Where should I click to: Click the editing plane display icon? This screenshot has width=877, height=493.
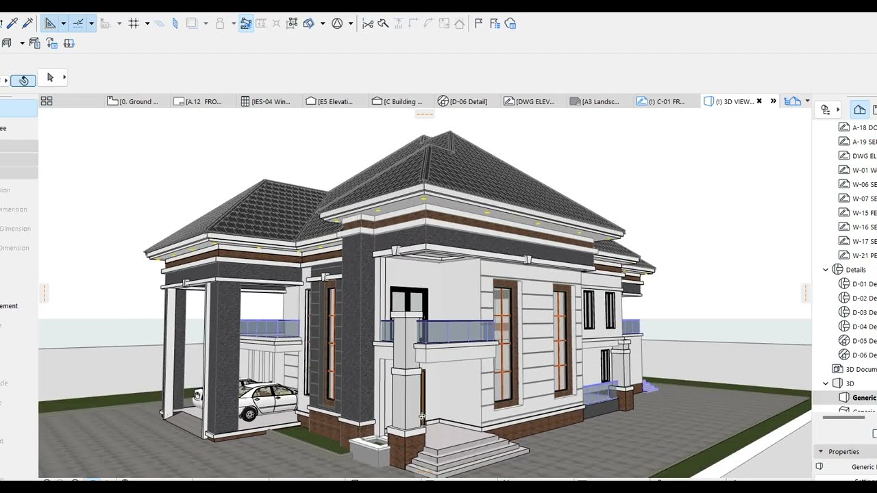pos(159,23)
